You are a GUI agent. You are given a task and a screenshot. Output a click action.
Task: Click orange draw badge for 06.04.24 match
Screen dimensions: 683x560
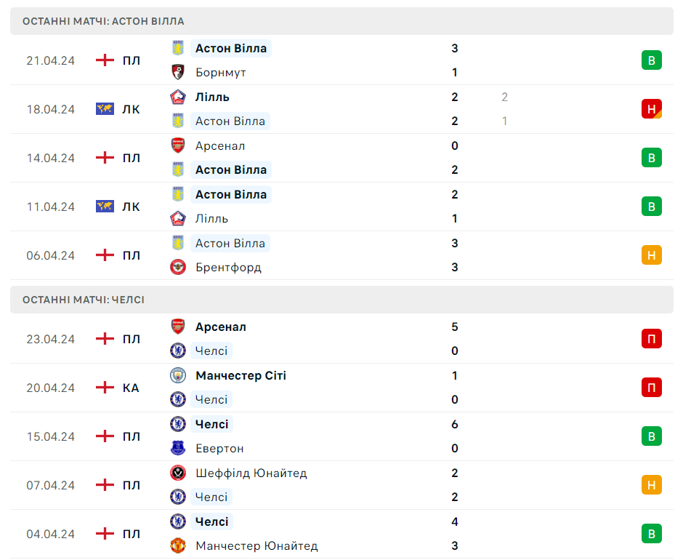(x=651, y=255)
